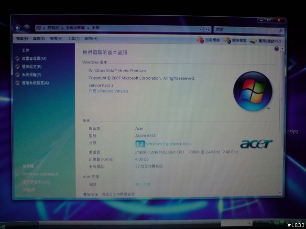Open the 工具(T) menu
Image resolution: width=306 pixels, height=229 pixels.
point(73,39)
